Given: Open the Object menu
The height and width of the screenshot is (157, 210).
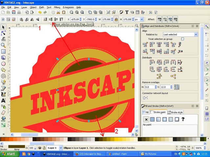Looking at the screenshot, I should click(x=33, y=7).
